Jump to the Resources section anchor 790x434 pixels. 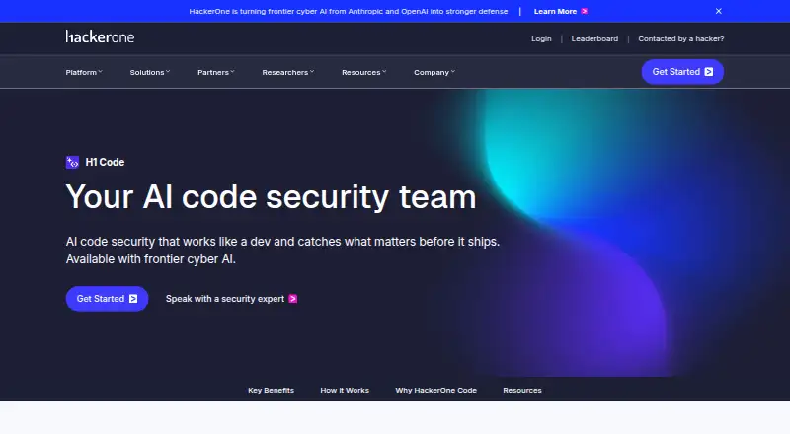click(x=522, y=391)
